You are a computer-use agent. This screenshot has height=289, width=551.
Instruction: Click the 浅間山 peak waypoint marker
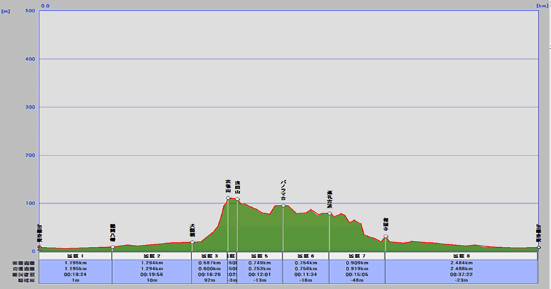[x=238, y=200]
